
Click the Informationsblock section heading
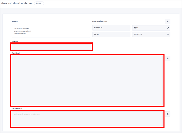[100, 21]
